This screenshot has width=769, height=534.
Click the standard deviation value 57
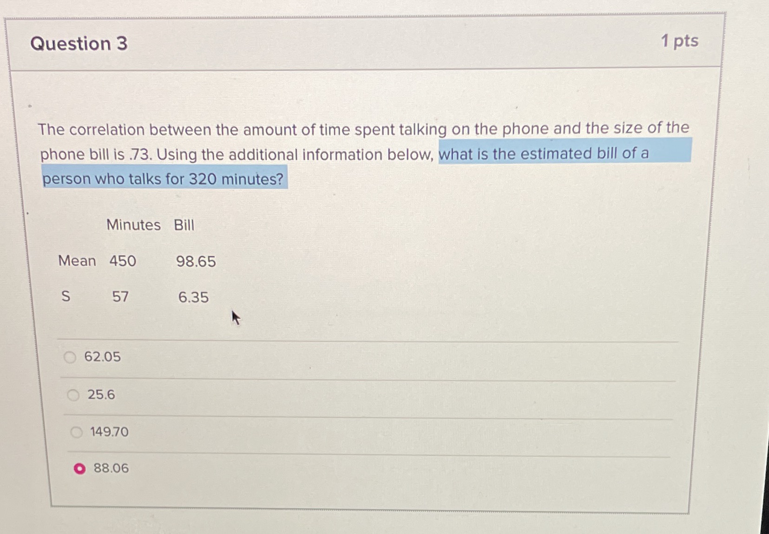tap(119, 297)
